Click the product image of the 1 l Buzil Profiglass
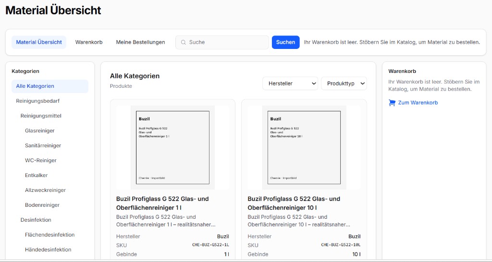This screenshot has height=262, width=492. coord(172,147)
